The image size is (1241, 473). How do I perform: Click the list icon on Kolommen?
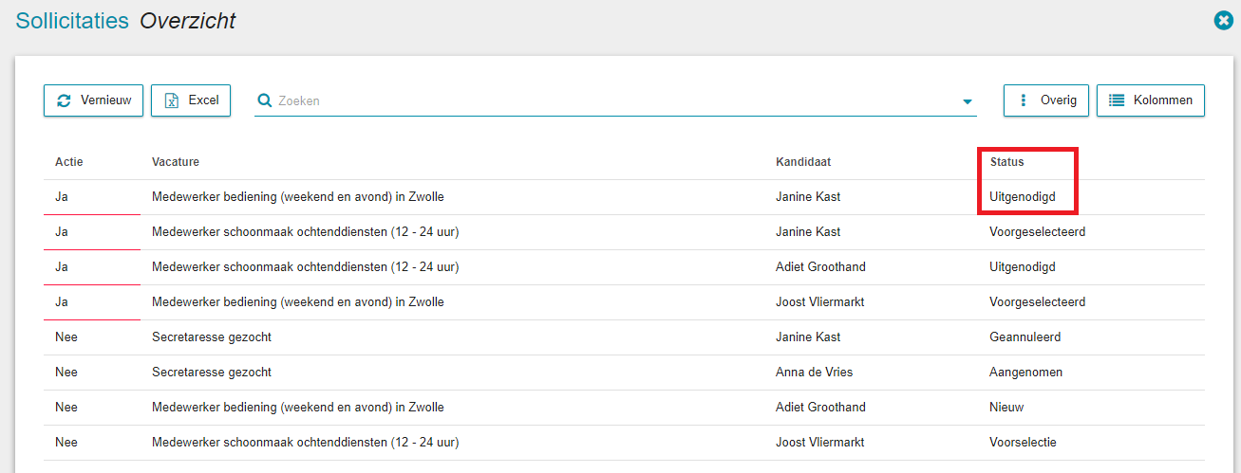(x=1117, y=100)
